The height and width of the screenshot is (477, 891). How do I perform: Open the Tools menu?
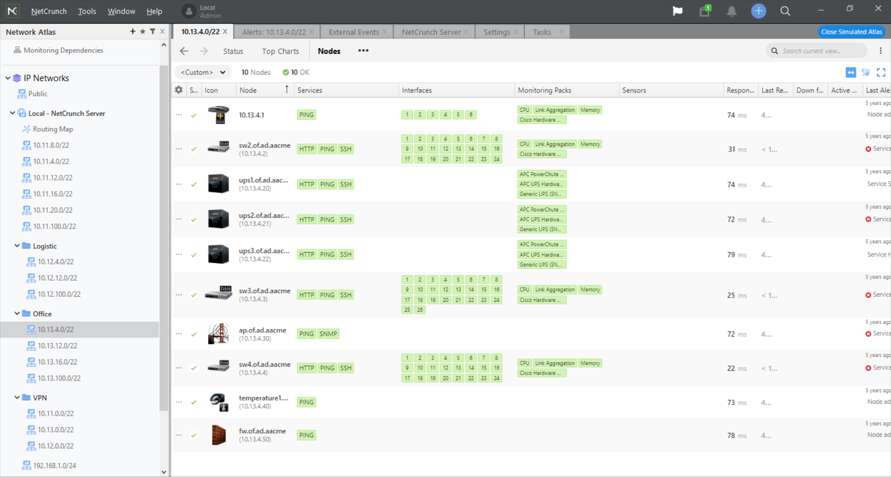tap(87, 11)
